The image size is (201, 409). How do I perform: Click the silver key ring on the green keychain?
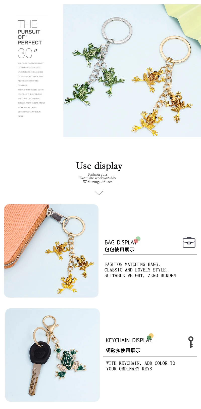[x=117, y=31]
